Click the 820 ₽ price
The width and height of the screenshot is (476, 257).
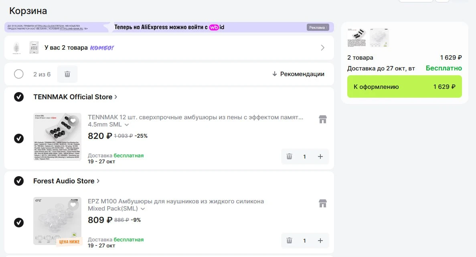pos(100,136)
